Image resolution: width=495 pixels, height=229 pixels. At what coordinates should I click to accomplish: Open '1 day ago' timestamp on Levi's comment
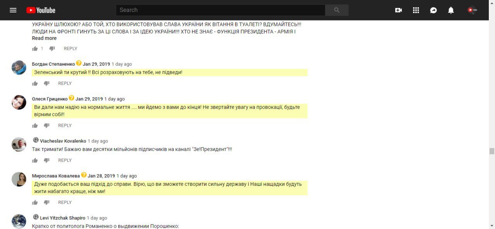tap(97, 218)
